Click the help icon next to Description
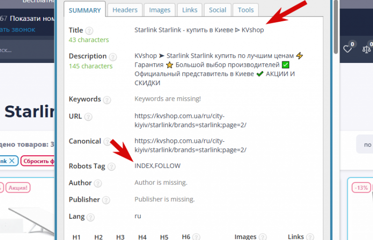The width and height of the screenshot is (373, 240). point(113,57)
